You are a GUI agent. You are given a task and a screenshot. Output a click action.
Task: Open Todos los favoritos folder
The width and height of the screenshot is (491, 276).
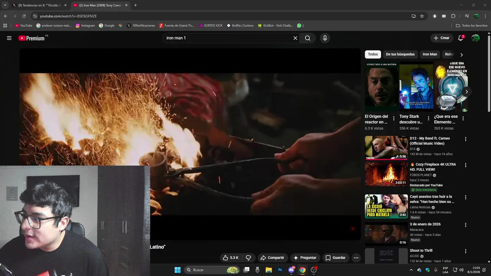pos(471,25)
